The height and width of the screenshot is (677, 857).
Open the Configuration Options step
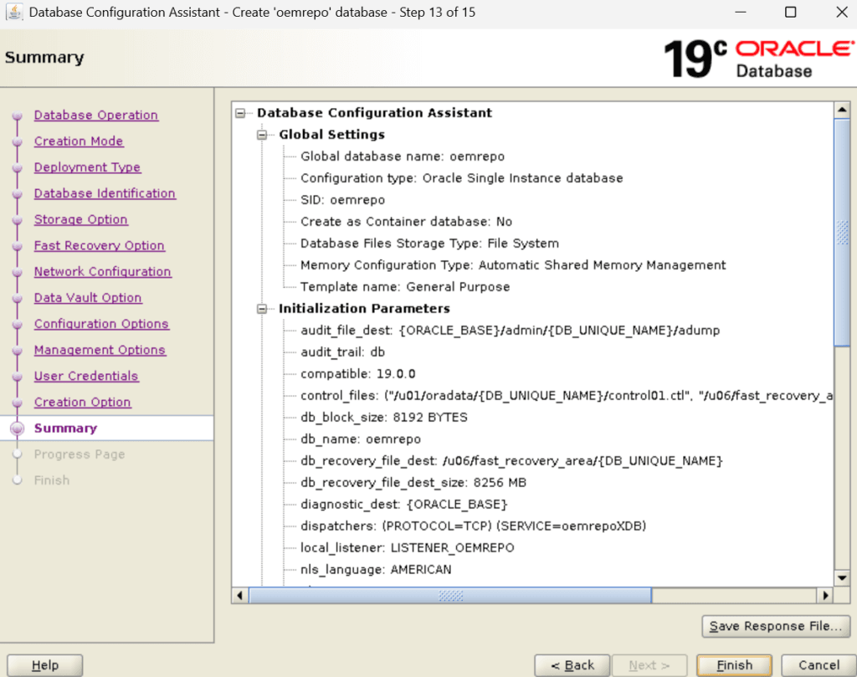[101, 324]
